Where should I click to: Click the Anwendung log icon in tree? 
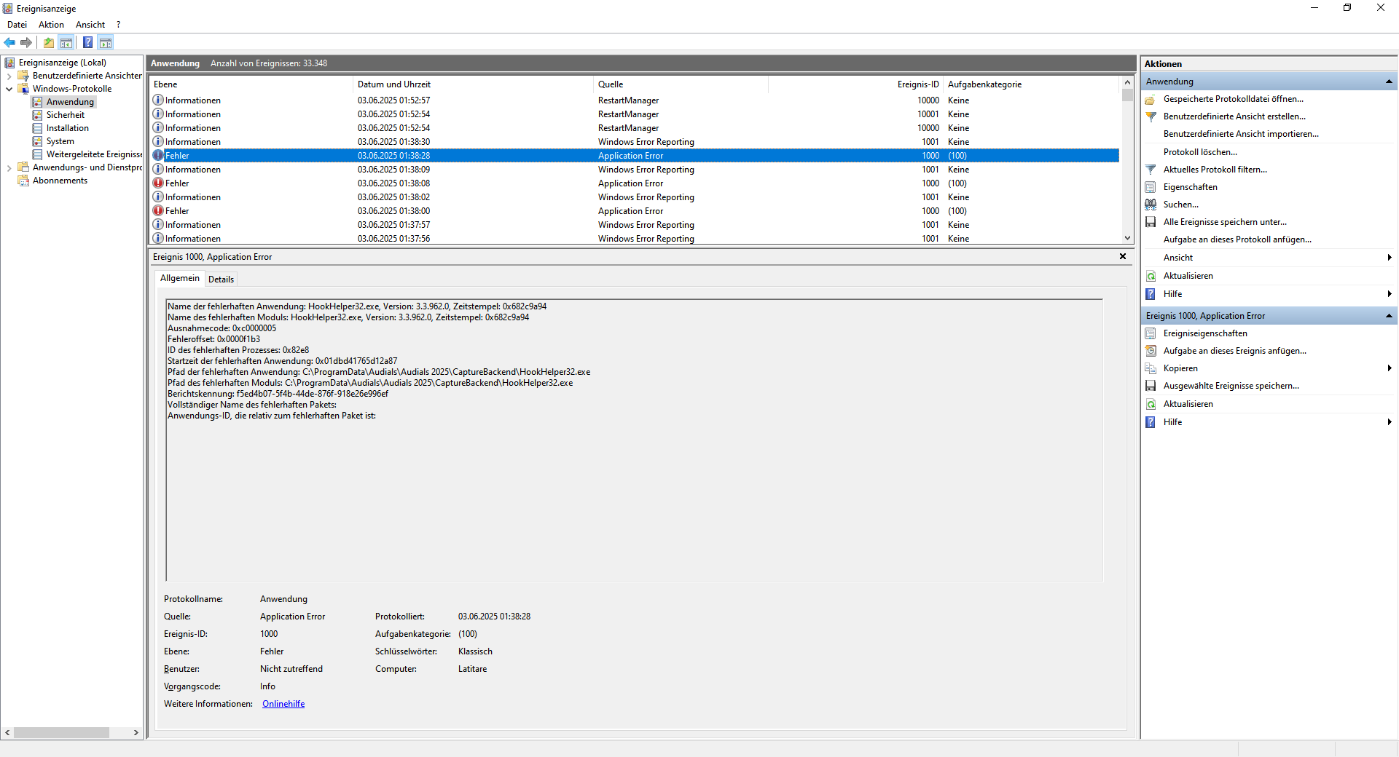pyautogui.click(x=38, y=102)
